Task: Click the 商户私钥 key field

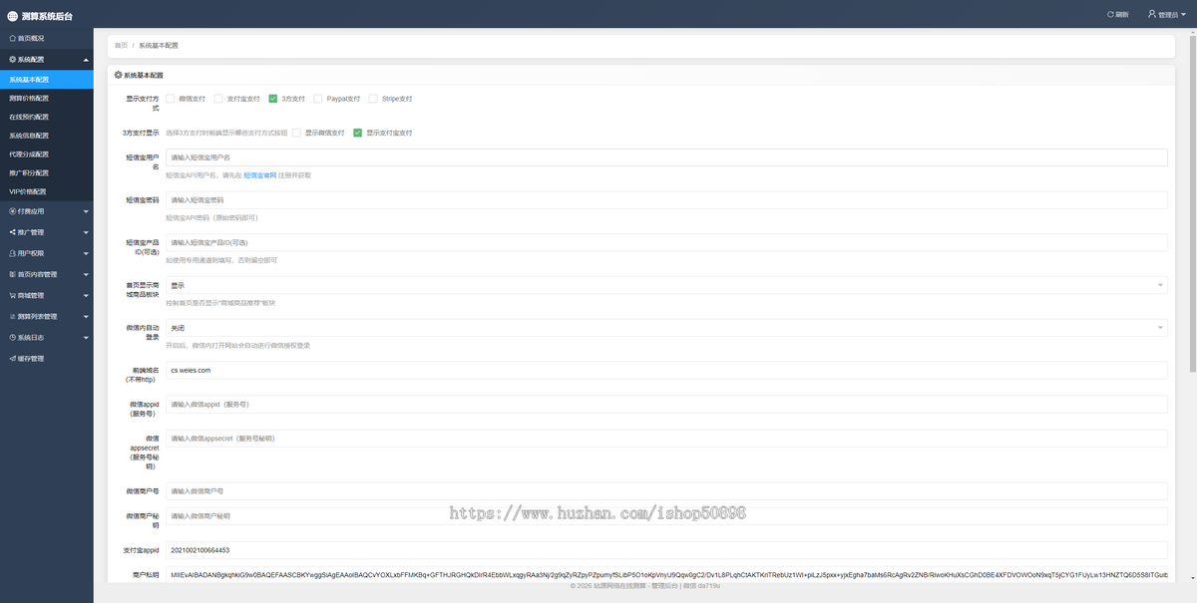Action: coord(666,575)
